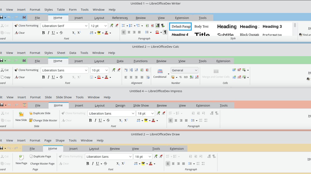This screenshot has width=311, height=174.
Task: Click start presentation icon in Impress toolbar
Action: [x=24, y=105]
